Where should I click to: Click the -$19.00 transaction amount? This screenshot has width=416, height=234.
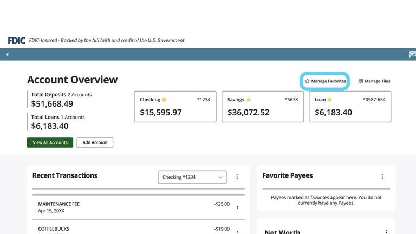point(222,229)
